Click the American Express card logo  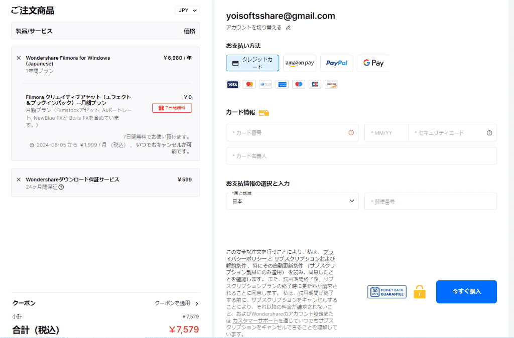click(x=282, y=84)
